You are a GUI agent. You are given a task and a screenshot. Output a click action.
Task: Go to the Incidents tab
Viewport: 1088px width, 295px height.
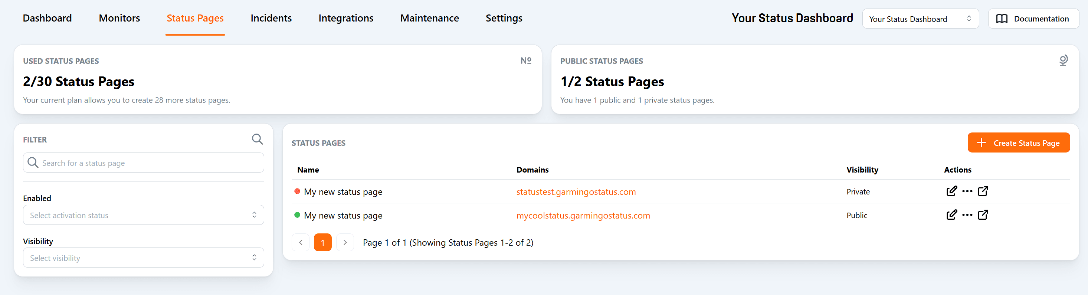coord(271,18)
